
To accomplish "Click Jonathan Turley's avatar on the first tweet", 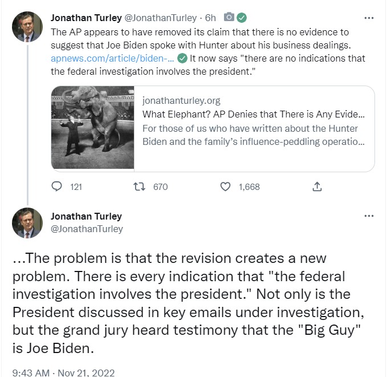I will point(27,27).
